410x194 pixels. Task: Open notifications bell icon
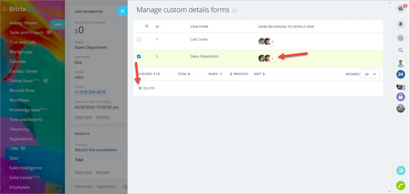coord(400,24)
